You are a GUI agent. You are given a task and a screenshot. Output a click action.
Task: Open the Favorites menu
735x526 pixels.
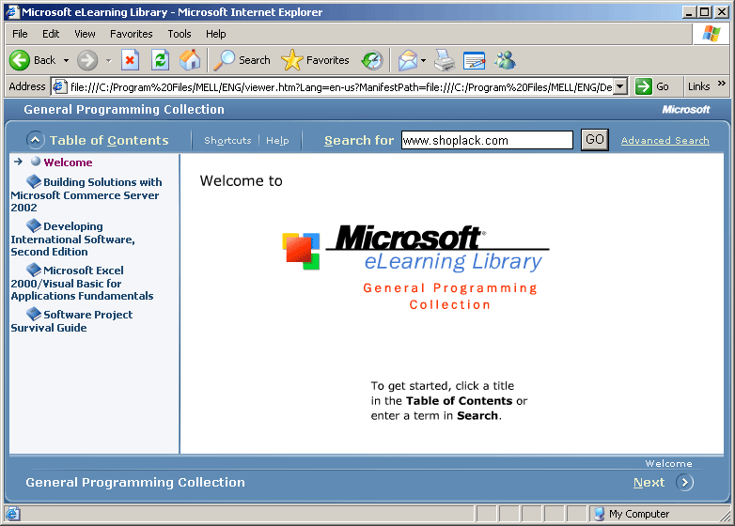coord(132,34)
